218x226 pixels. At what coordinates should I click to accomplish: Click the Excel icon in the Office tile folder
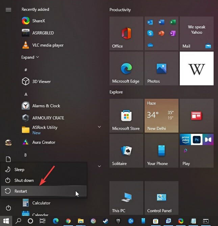(x=173, y=22)
